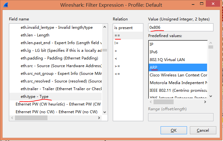Image resolution: width=223 pixels, height=141 pixels.
Task: Click predefined values scroll-up arrow
Action: tap(211, 43)
